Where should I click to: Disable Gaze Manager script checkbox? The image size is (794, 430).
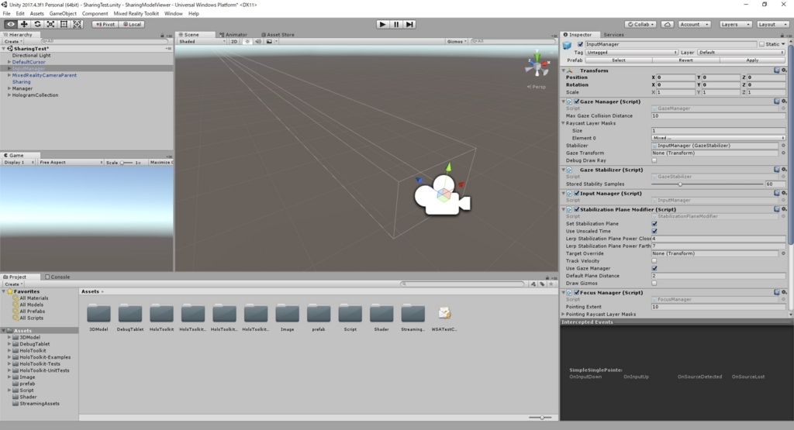click(576, 101)
